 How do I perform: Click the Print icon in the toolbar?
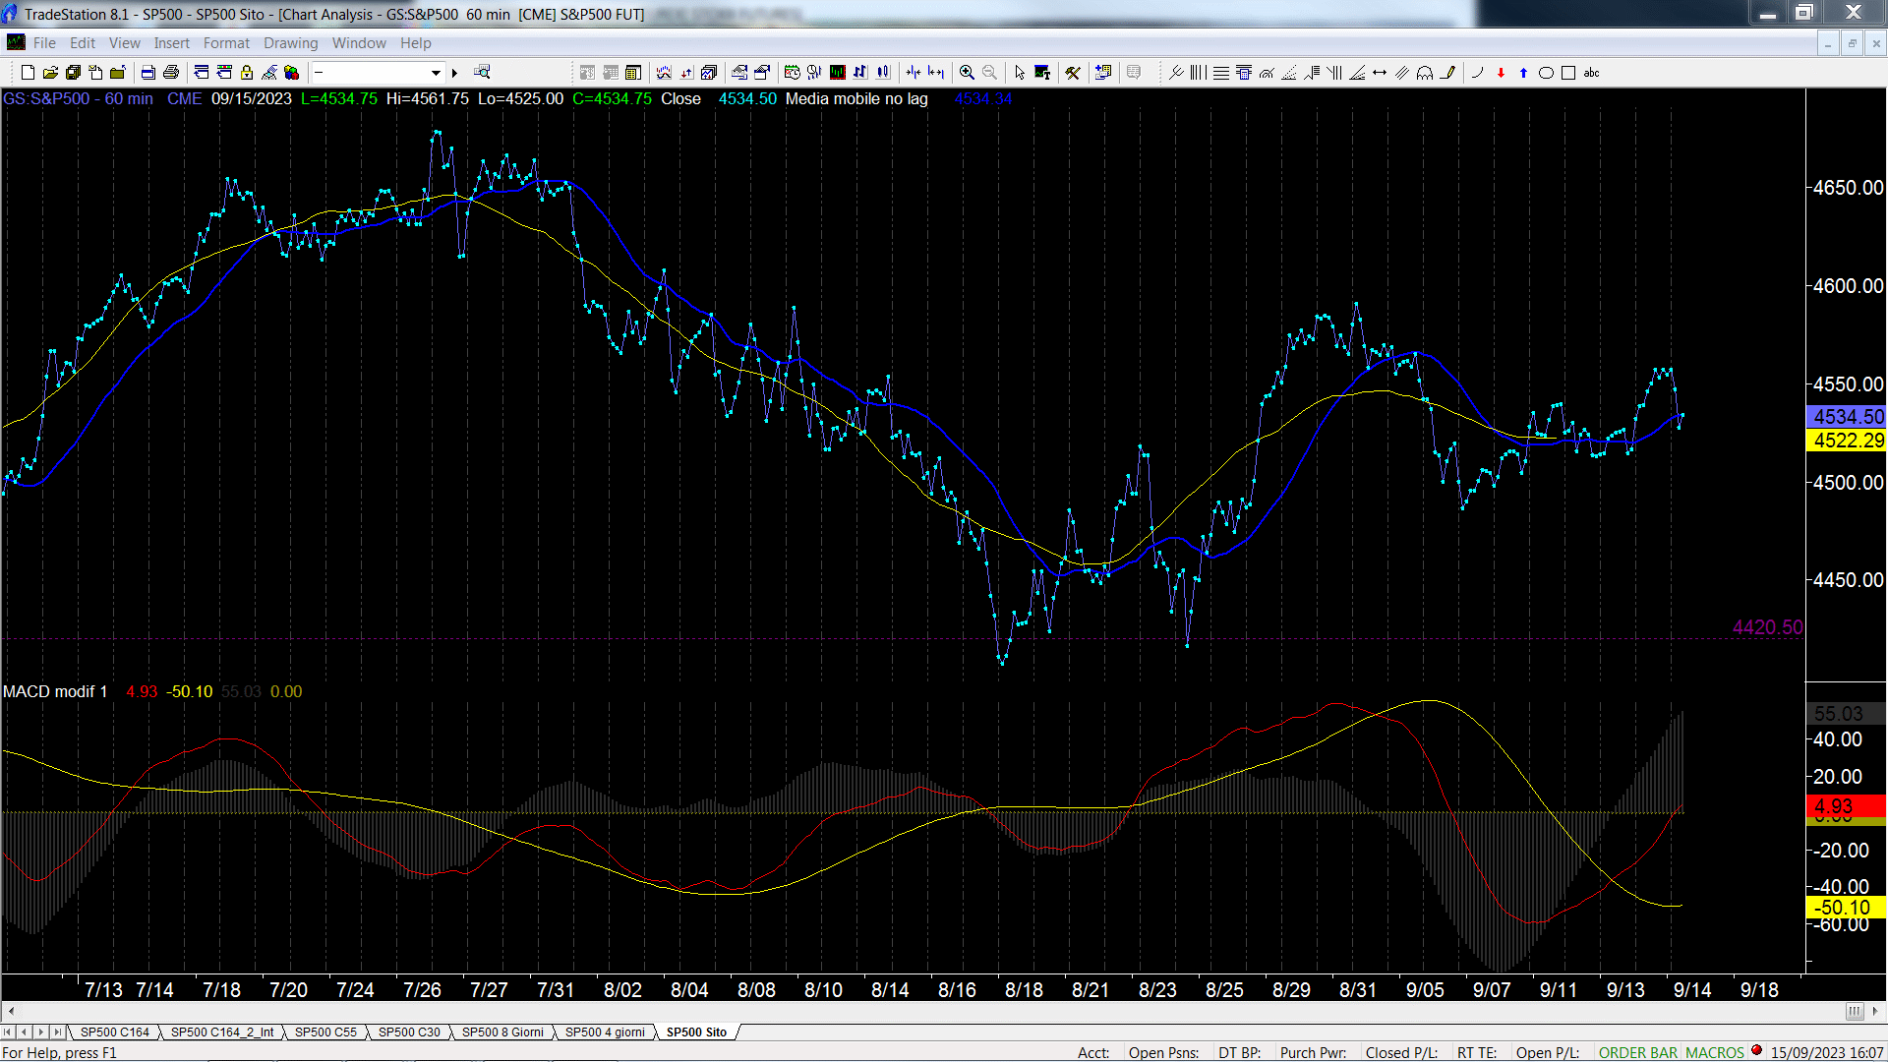(171, 73)
